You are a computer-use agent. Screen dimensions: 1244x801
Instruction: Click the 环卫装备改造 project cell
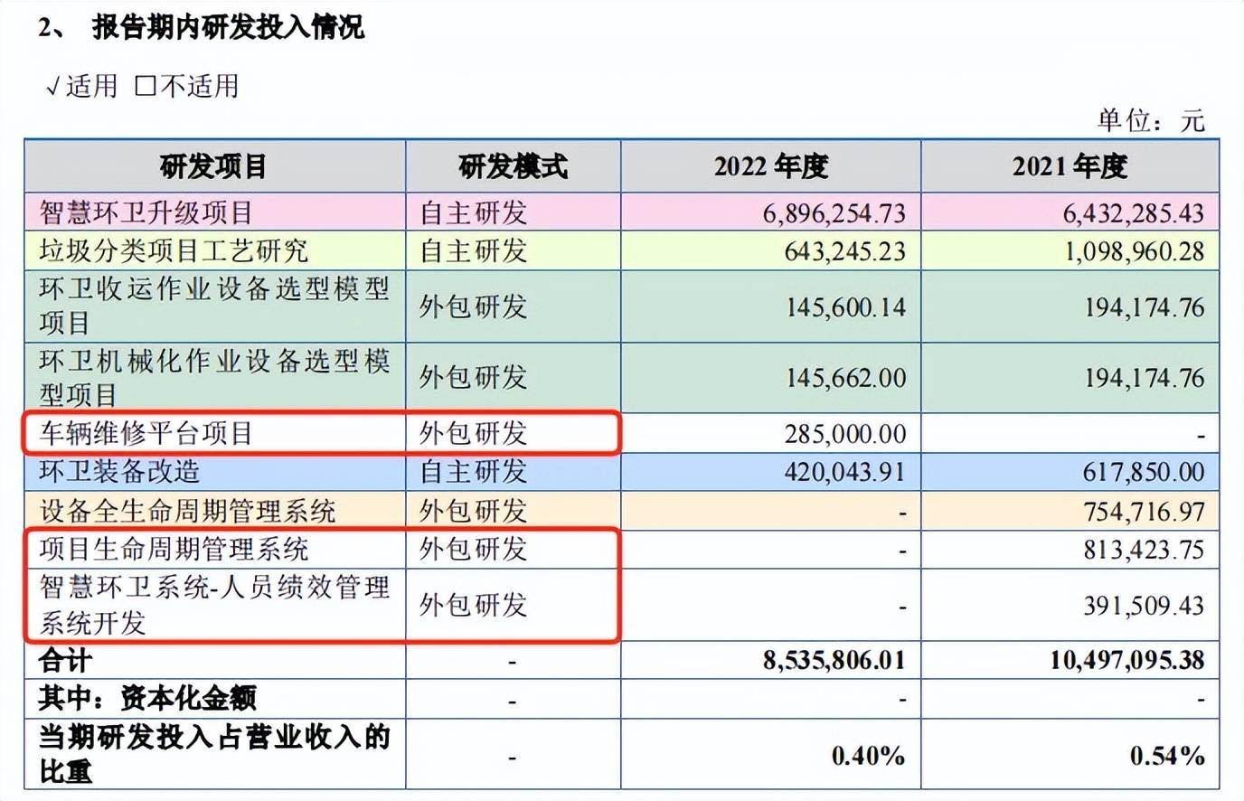pyautogui.click(x=119, y=472)
